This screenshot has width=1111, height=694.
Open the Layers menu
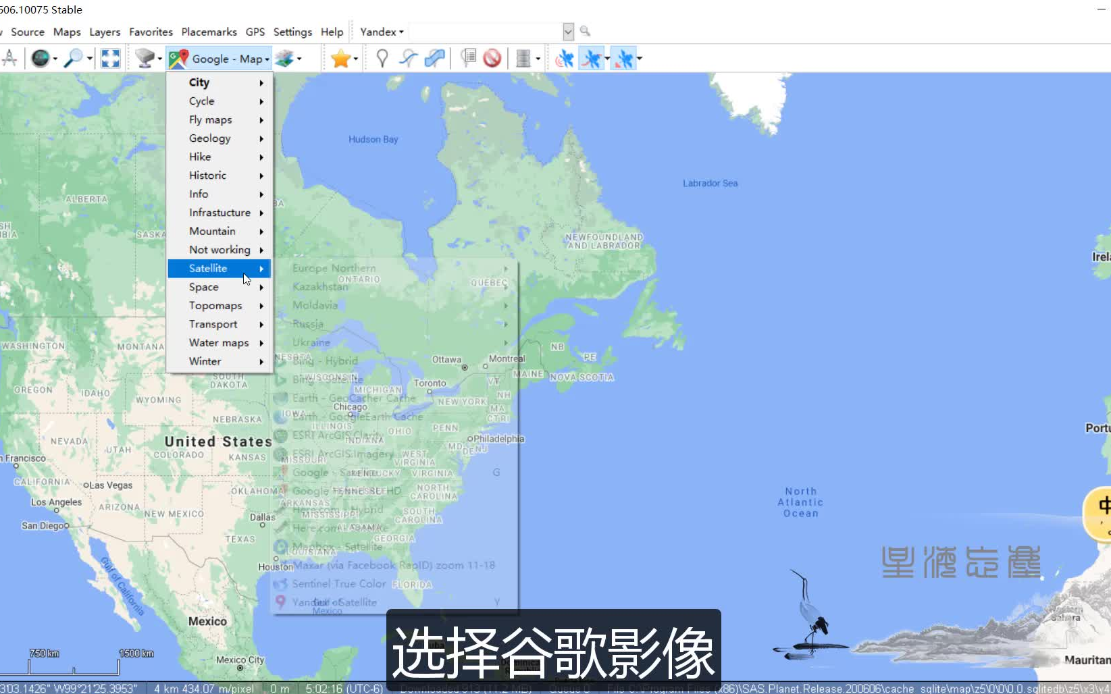[105, 32]
